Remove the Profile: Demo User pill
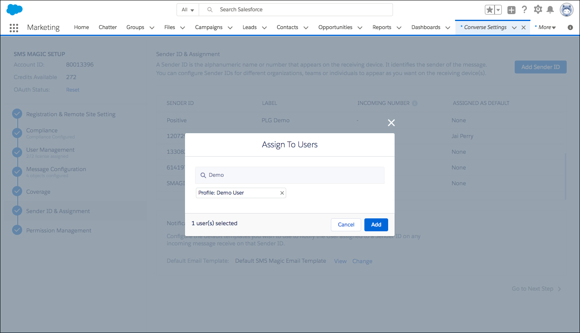The image size is (580, 333). point(282,193)
